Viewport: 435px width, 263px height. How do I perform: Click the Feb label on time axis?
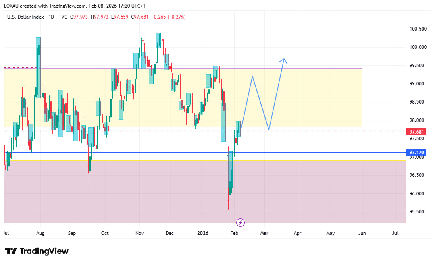[x=234, y=233]
